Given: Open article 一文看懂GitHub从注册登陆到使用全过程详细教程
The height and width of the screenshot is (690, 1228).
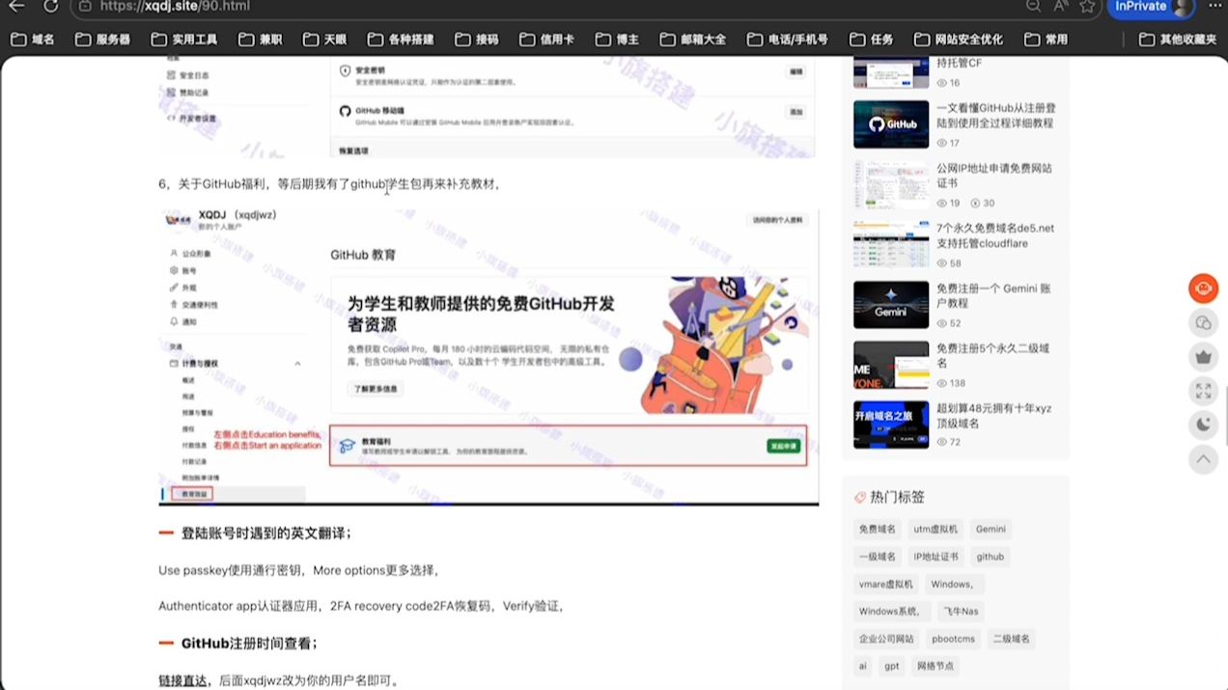Looking at the screenshot, I should (x=995, y=116).
